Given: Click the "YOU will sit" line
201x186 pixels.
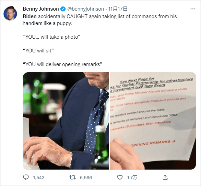Looking at the screenshot, I should click(x=38, y=51).
